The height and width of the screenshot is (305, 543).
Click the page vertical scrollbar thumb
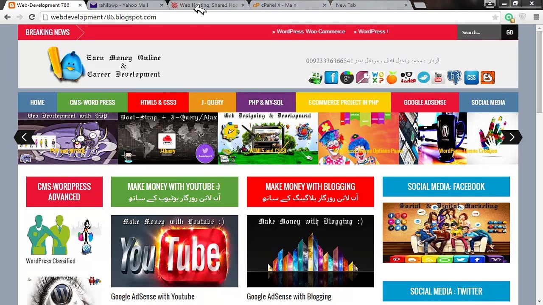point(539,72)
